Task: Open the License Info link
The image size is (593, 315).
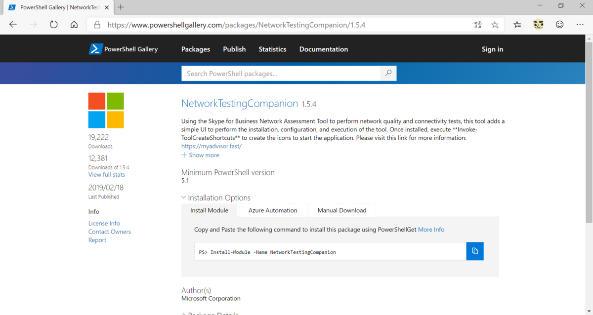Action: tap(104, 223)
